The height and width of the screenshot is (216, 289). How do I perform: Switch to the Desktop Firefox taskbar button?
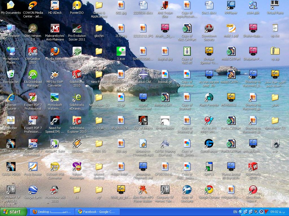(52, 212)
